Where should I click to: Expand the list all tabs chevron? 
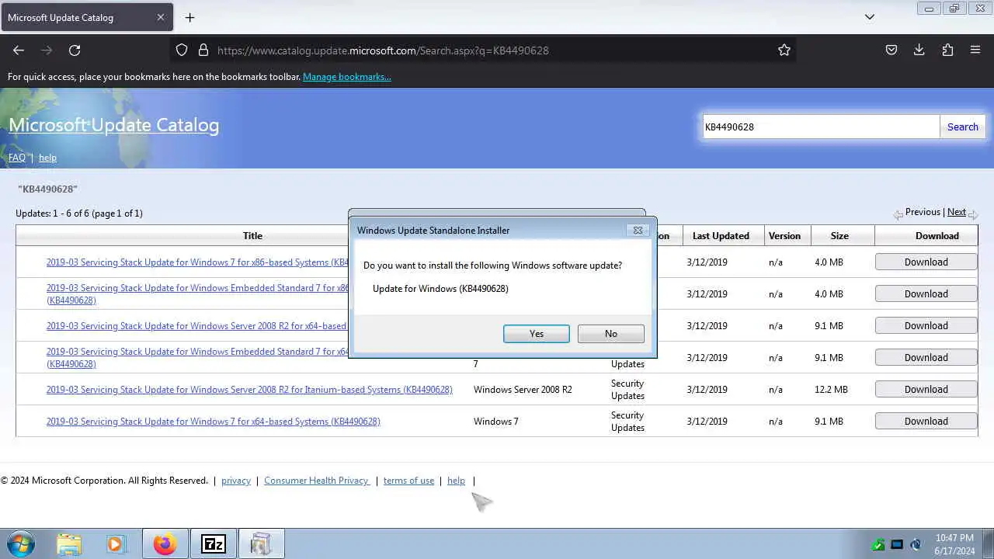[870, 17]
